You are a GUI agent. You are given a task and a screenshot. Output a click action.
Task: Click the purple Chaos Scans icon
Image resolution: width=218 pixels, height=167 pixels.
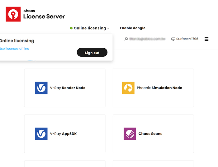point(130,134)
